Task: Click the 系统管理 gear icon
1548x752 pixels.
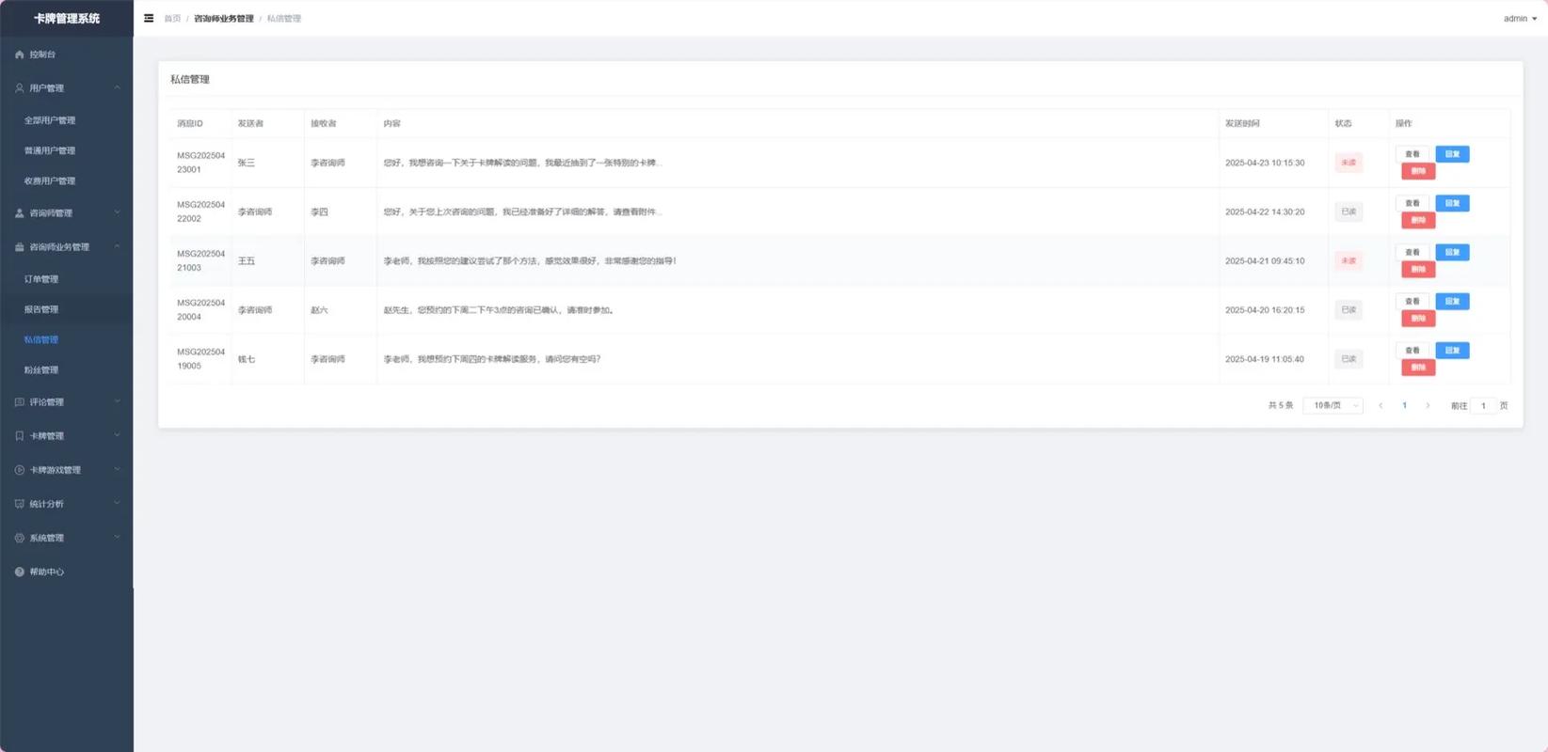Action: [20, 538]
